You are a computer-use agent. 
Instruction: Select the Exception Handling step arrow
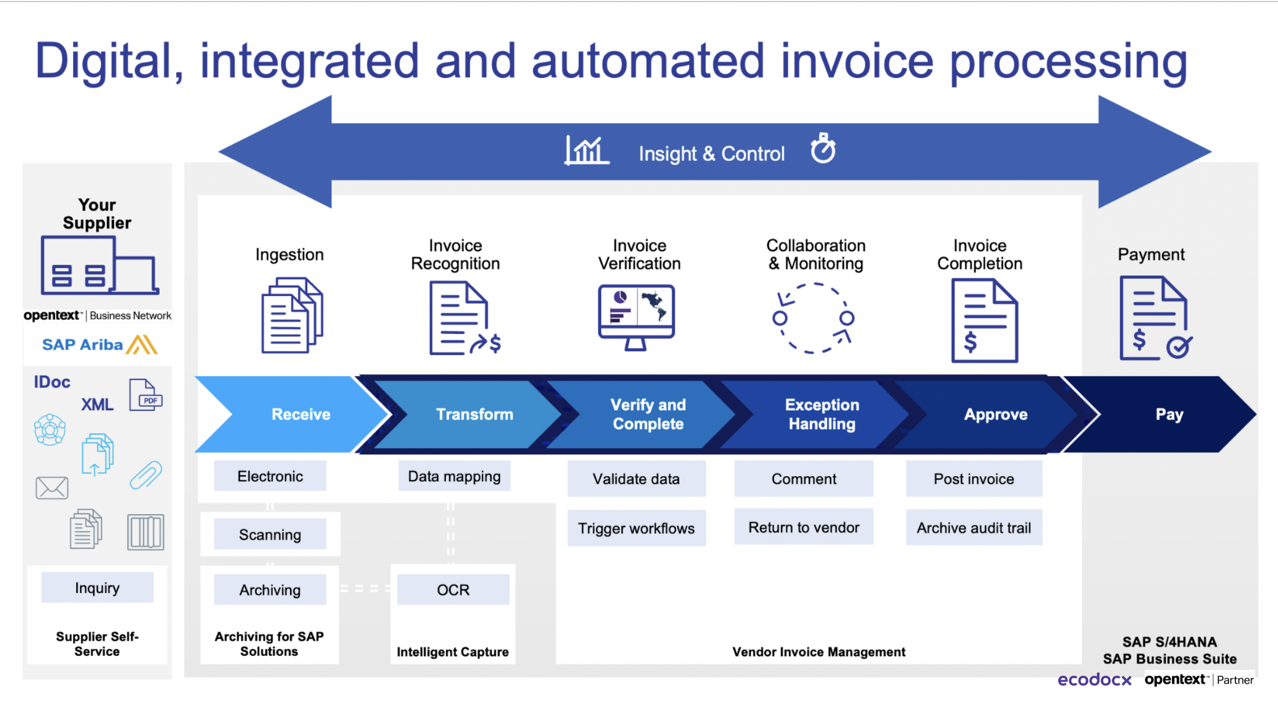(816, 415)
